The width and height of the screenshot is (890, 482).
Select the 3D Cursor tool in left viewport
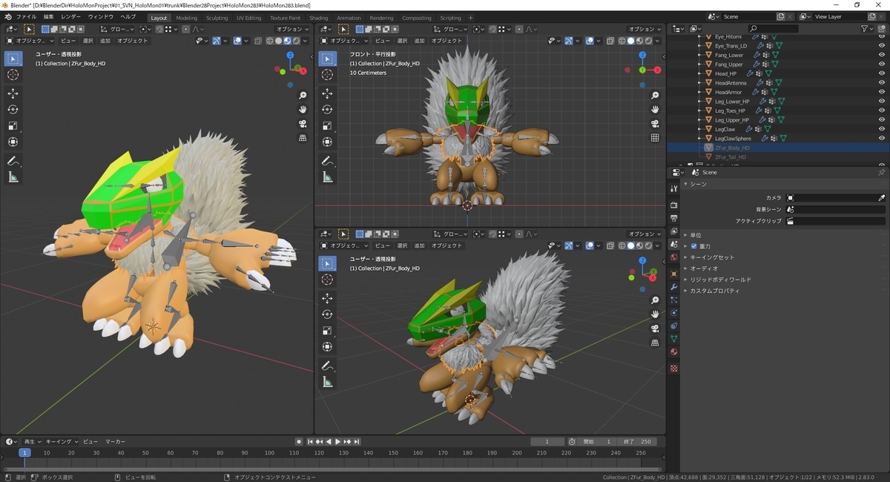coord(13,75)
